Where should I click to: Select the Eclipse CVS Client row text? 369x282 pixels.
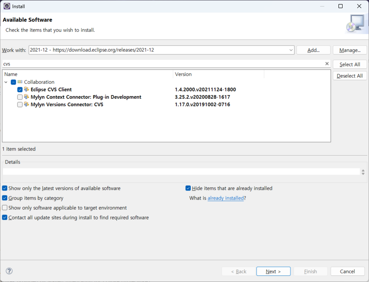[51, 89]
